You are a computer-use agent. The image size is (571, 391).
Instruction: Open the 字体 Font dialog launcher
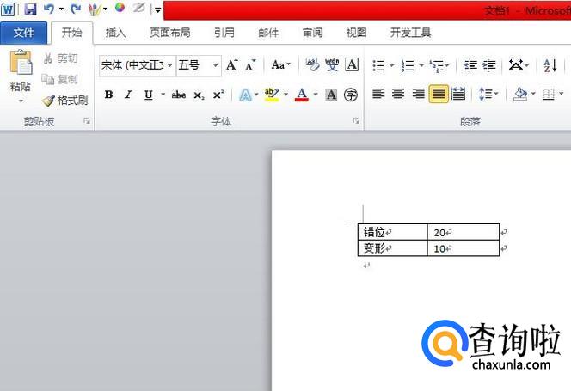tap(356, 121)
